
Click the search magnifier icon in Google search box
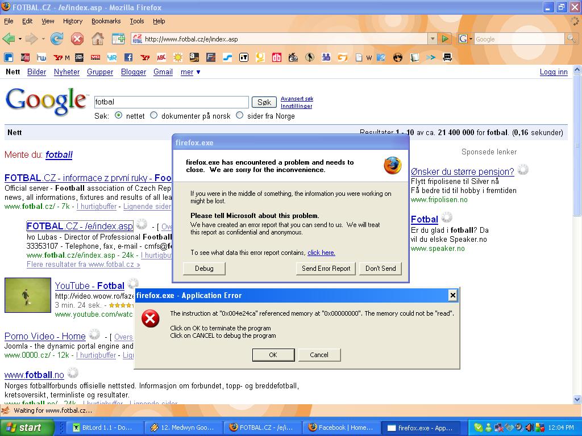coord(571,39)
